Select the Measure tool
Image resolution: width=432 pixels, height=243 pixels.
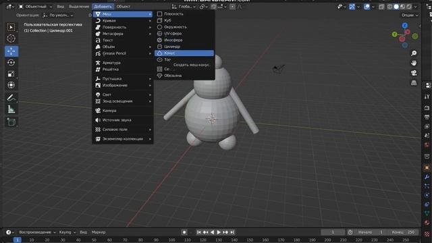click(11, 109)
